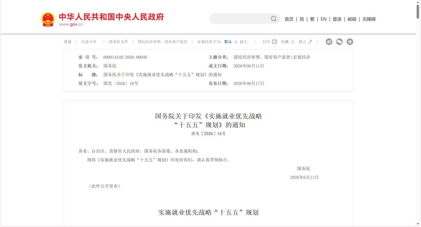Switch to traditional Chinese 繁
The height and width of the screenshot is (227, 421).
312,19
